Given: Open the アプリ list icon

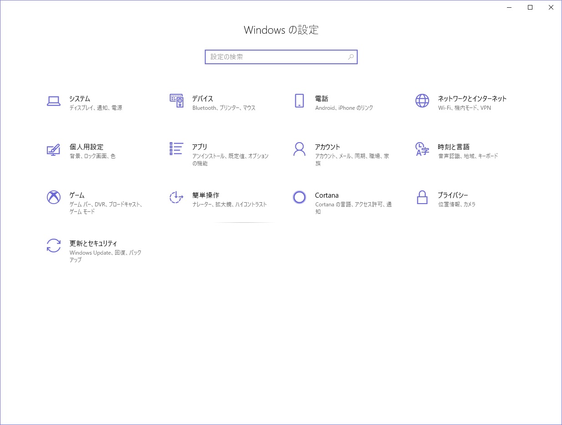Looking at the screenshot, I should [177, 148].
